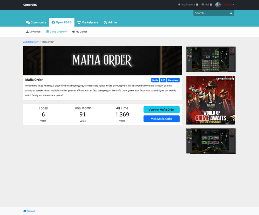Viewport: 259px width, 215px height.
Task: Open Mail via the envelope icon
Action: click(203, 4)
